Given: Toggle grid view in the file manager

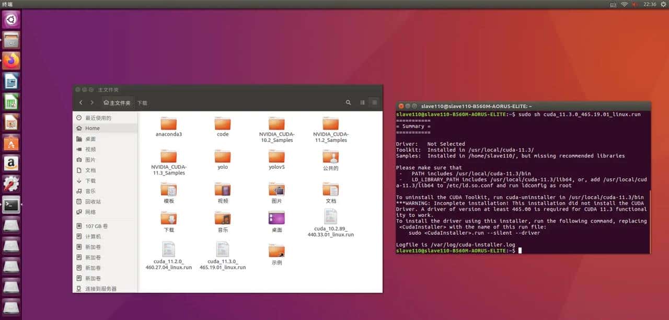Looking at the screenshot, I should (375, 102).
